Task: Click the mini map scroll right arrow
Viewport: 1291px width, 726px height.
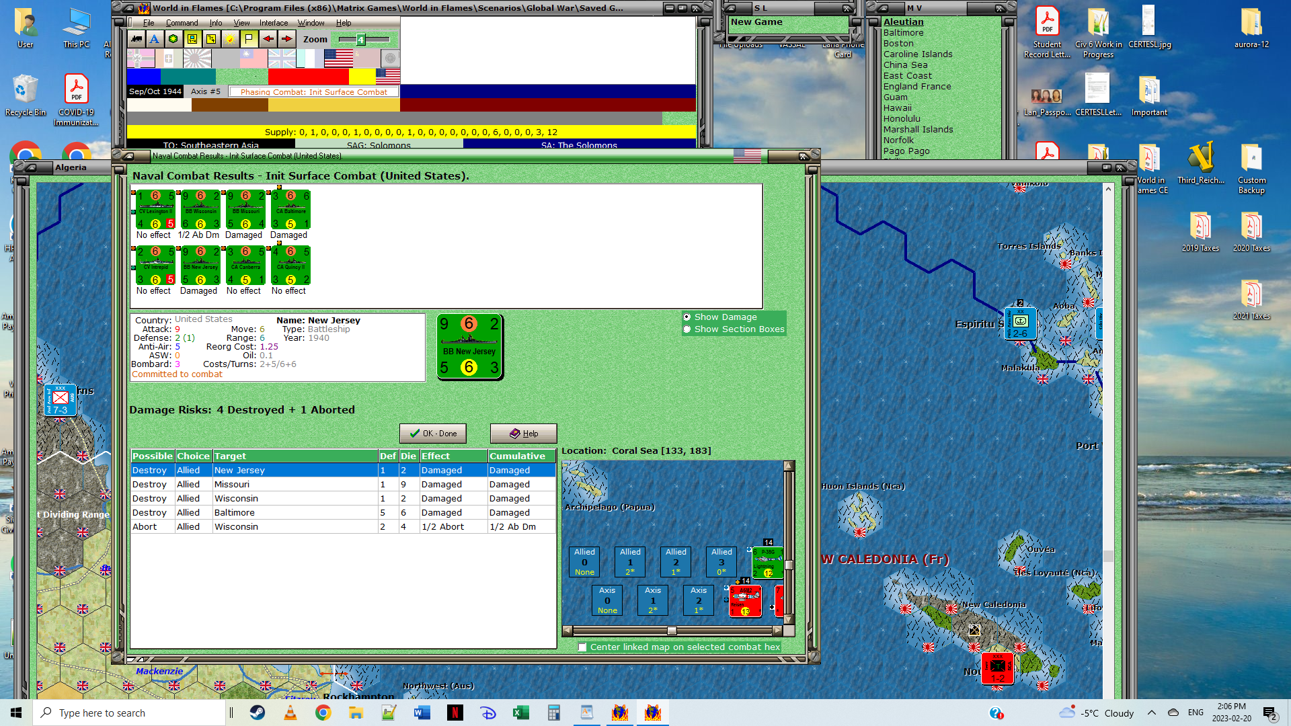Action: pyautogui.click(x=777, y=631)
